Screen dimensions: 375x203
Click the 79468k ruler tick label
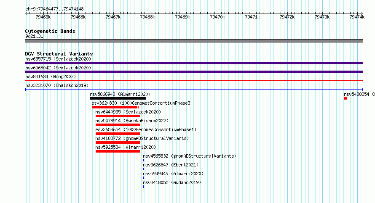(x=147, y=17)
